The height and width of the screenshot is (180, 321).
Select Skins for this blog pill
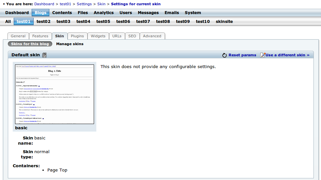click(x=30, y=44)
